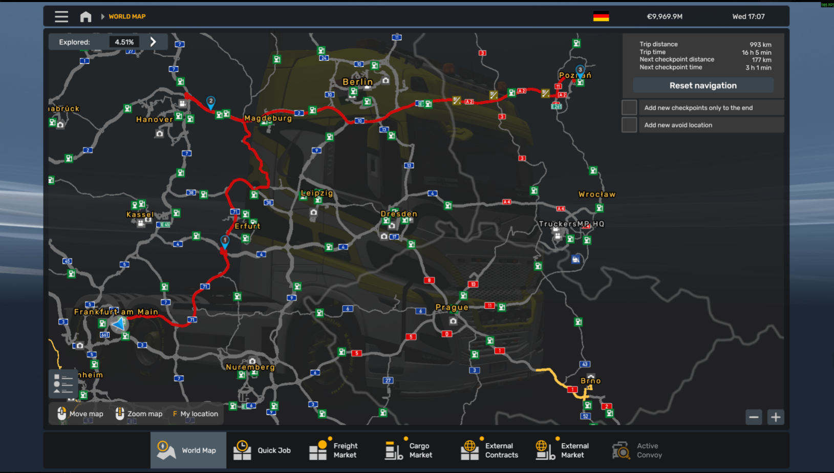Open the map legend icon
Viewport: 834px width, 473px height.
pyautogui.click(x=63, y=384)
